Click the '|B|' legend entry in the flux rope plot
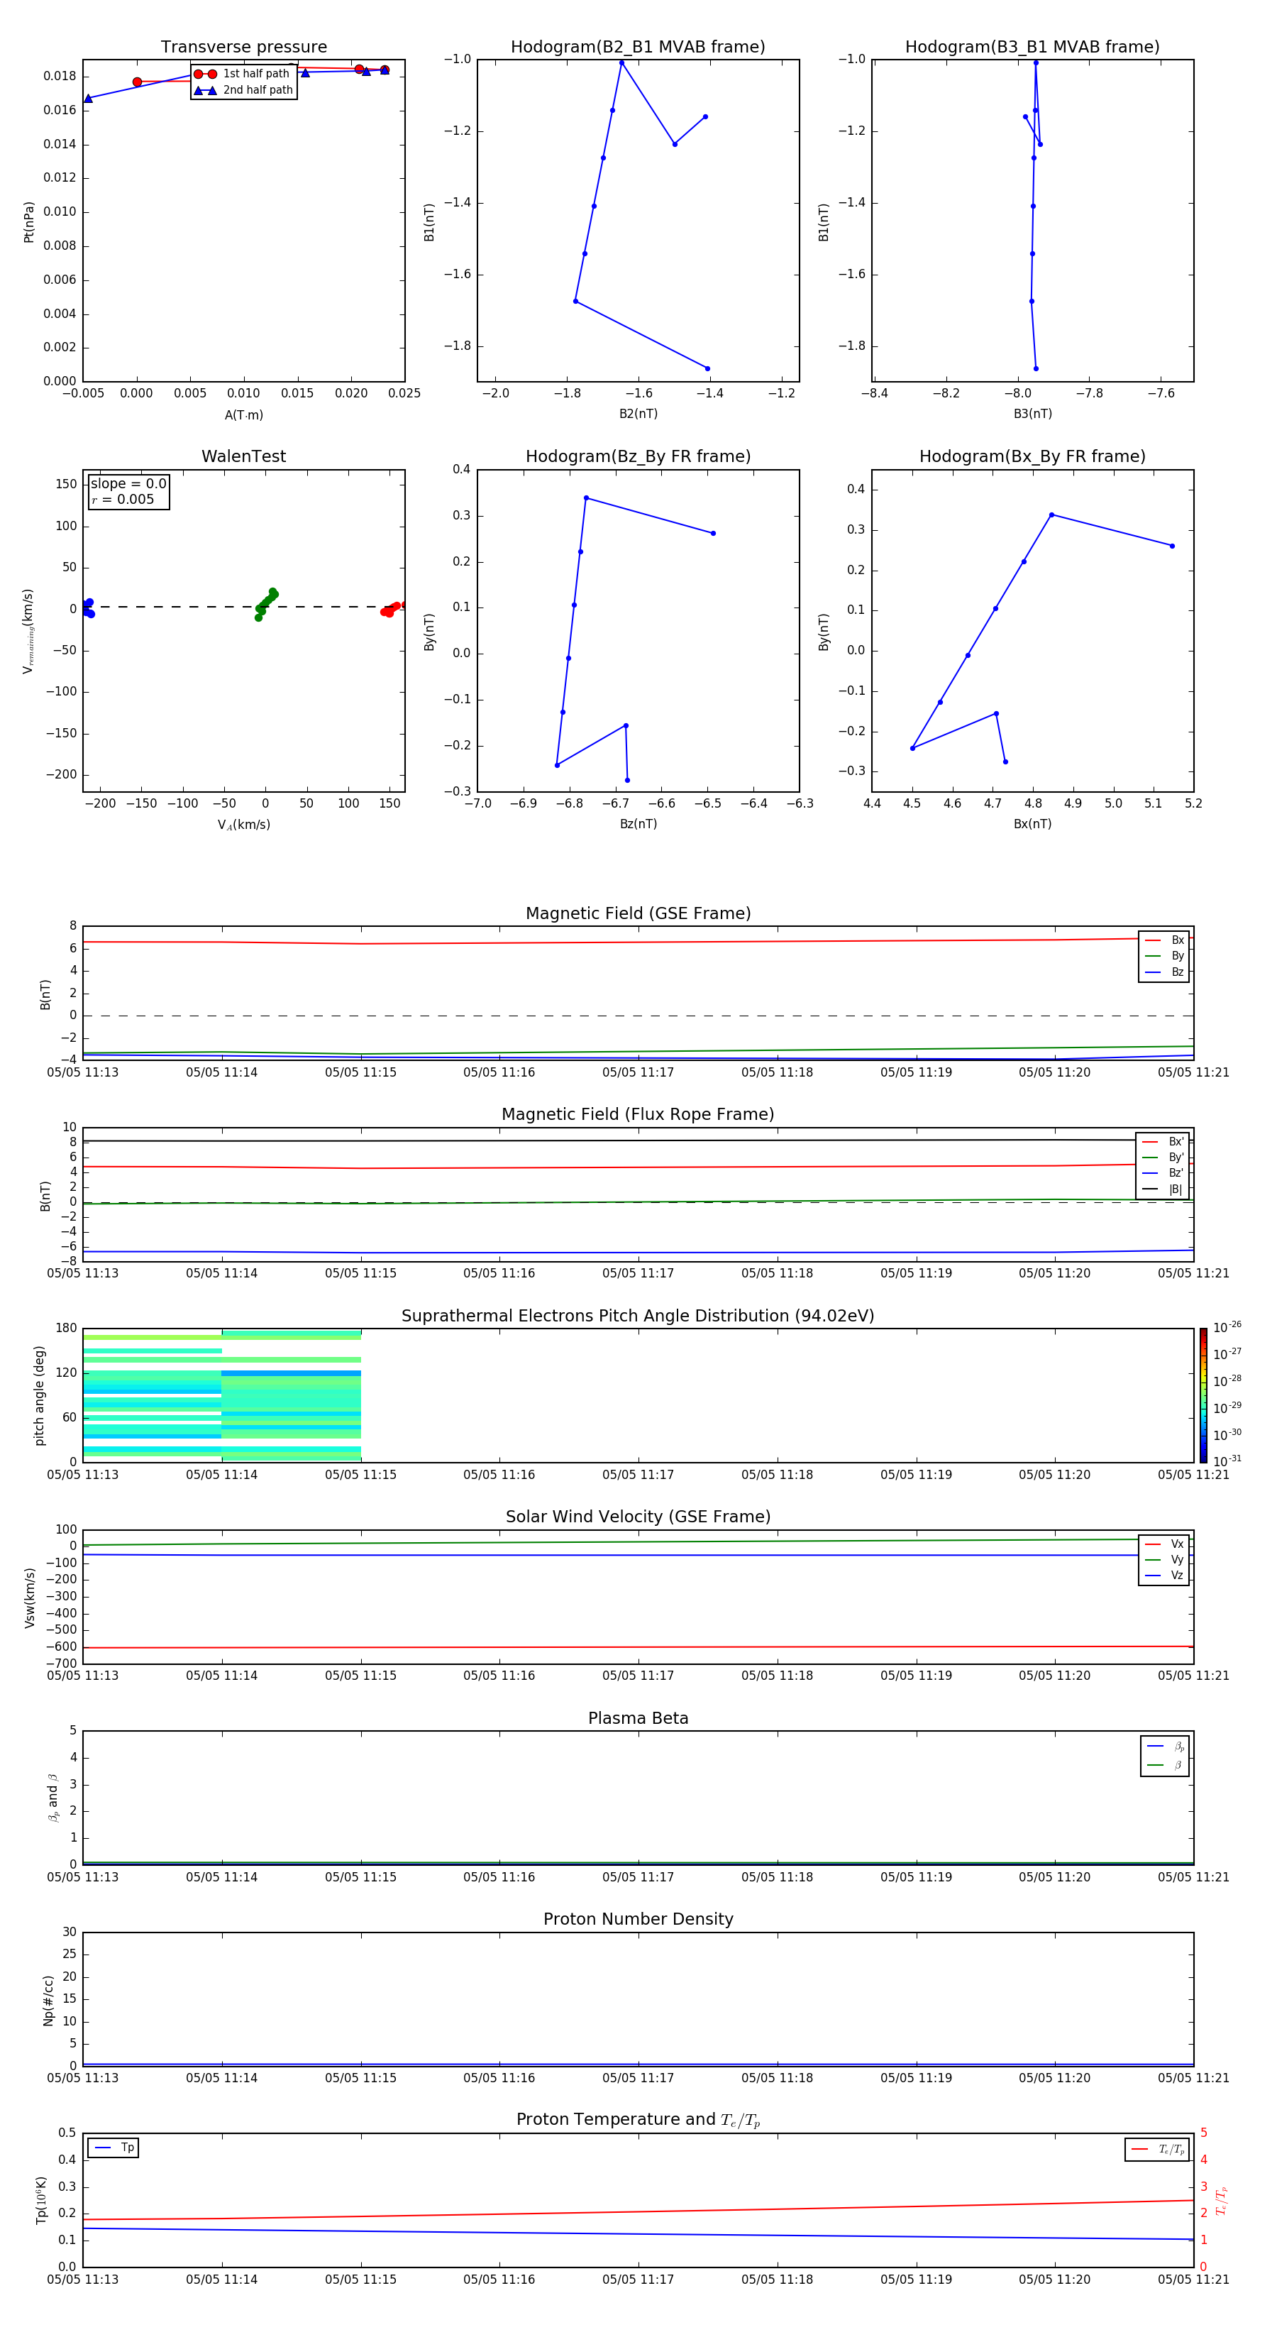 pyautogui.click(x=1163, y=1189)
